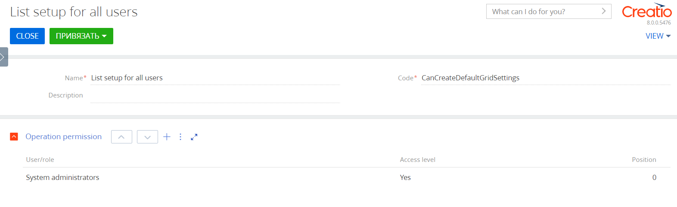The width and height of the screenshot is (677, 207).
Task: Sort by the User/role column header
Action: 40,160
